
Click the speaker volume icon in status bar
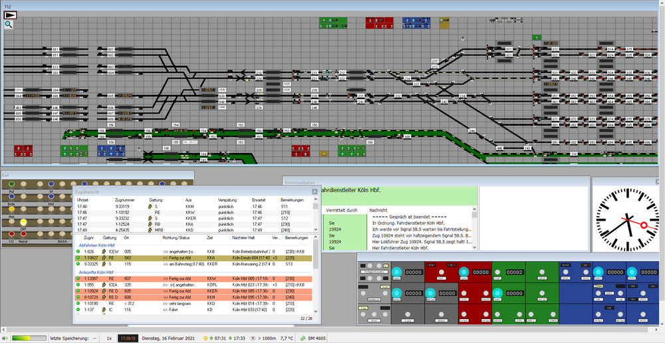(5, 338)
